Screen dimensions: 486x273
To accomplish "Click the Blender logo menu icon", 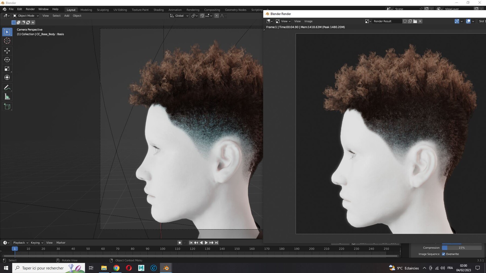I will coord(4,9).
